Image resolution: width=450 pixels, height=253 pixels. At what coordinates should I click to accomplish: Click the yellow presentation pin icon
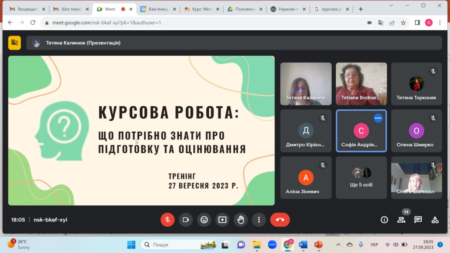[15, 43]
